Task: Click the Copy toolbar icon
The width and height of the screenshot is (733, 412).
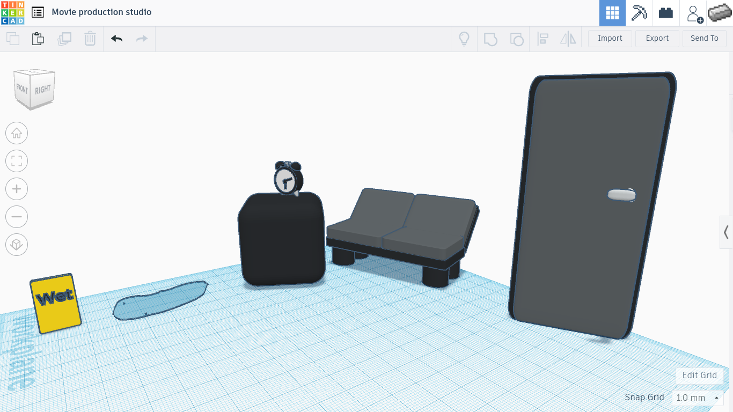Action: (x=13, y=39)
